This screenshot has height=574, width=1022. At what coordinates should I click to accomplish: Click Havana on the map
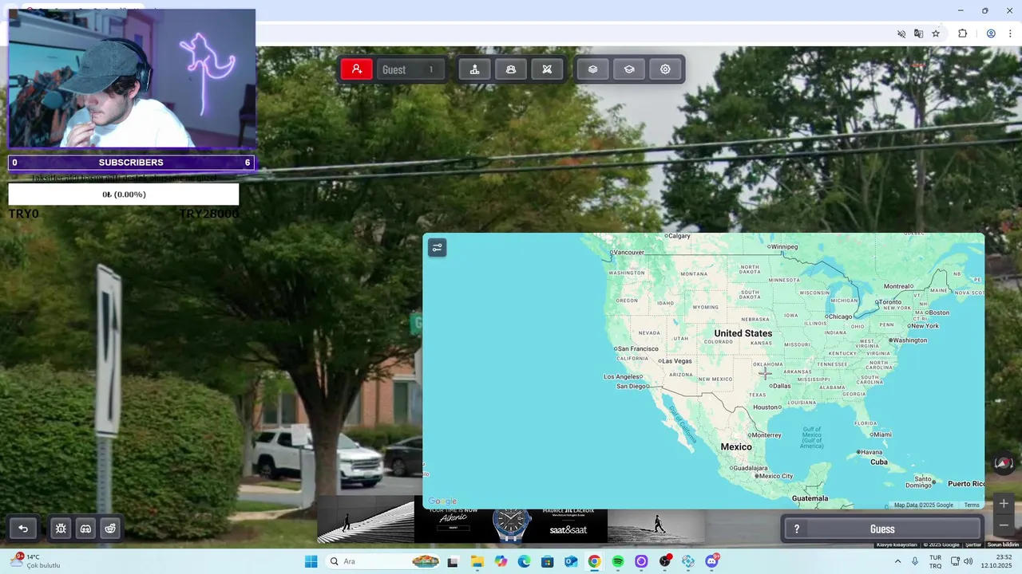coord(869,452)
